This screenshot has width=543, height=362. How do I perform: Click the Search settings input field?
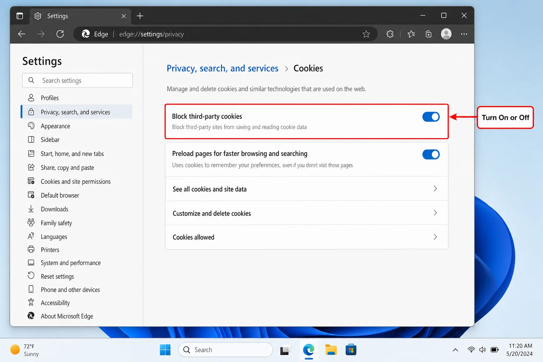[x=77, y=80]
